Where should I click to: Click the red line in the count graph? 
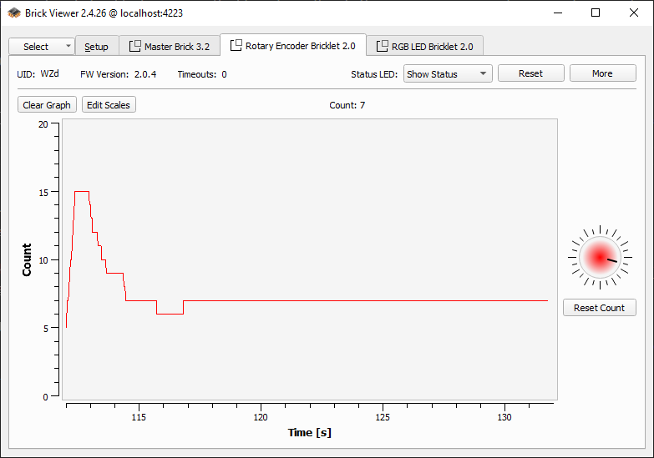click(334, 300)
